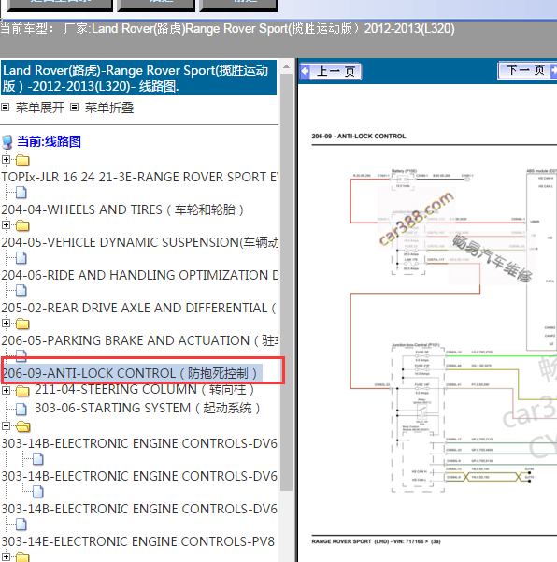Go to next page with 下一页
The width and height of the screenshot is (557, 562).
pyautogui.click(x=527, y=71)
